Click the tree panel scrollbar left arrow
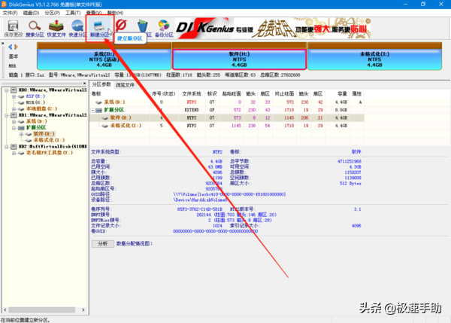The height and width of the screenshot is (323, 451). (5, 310)
